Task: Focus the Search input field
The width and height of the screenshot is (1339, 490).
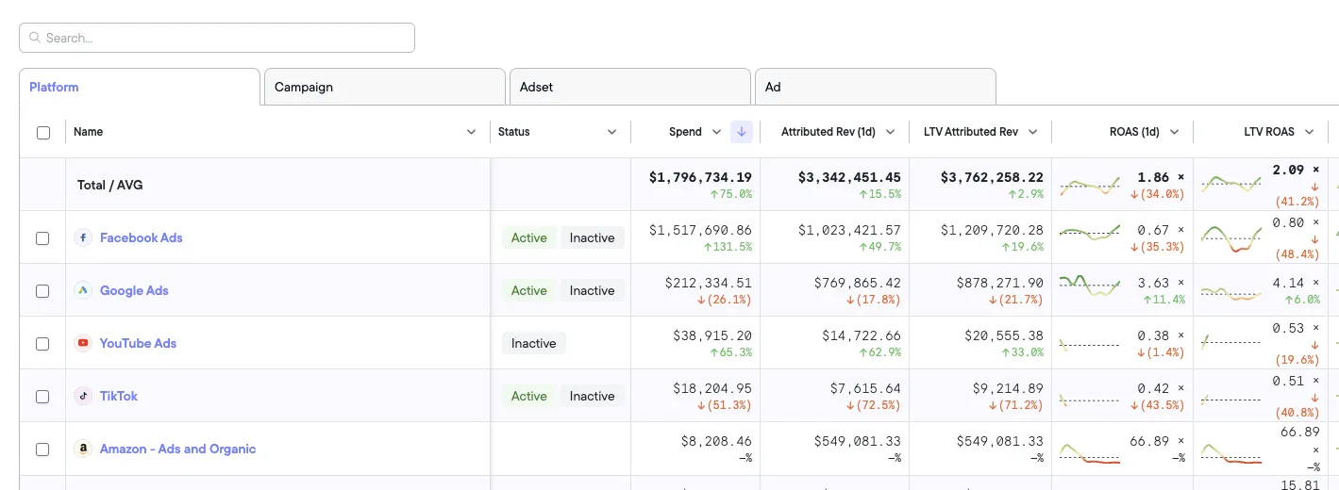Action: [217, 38]
